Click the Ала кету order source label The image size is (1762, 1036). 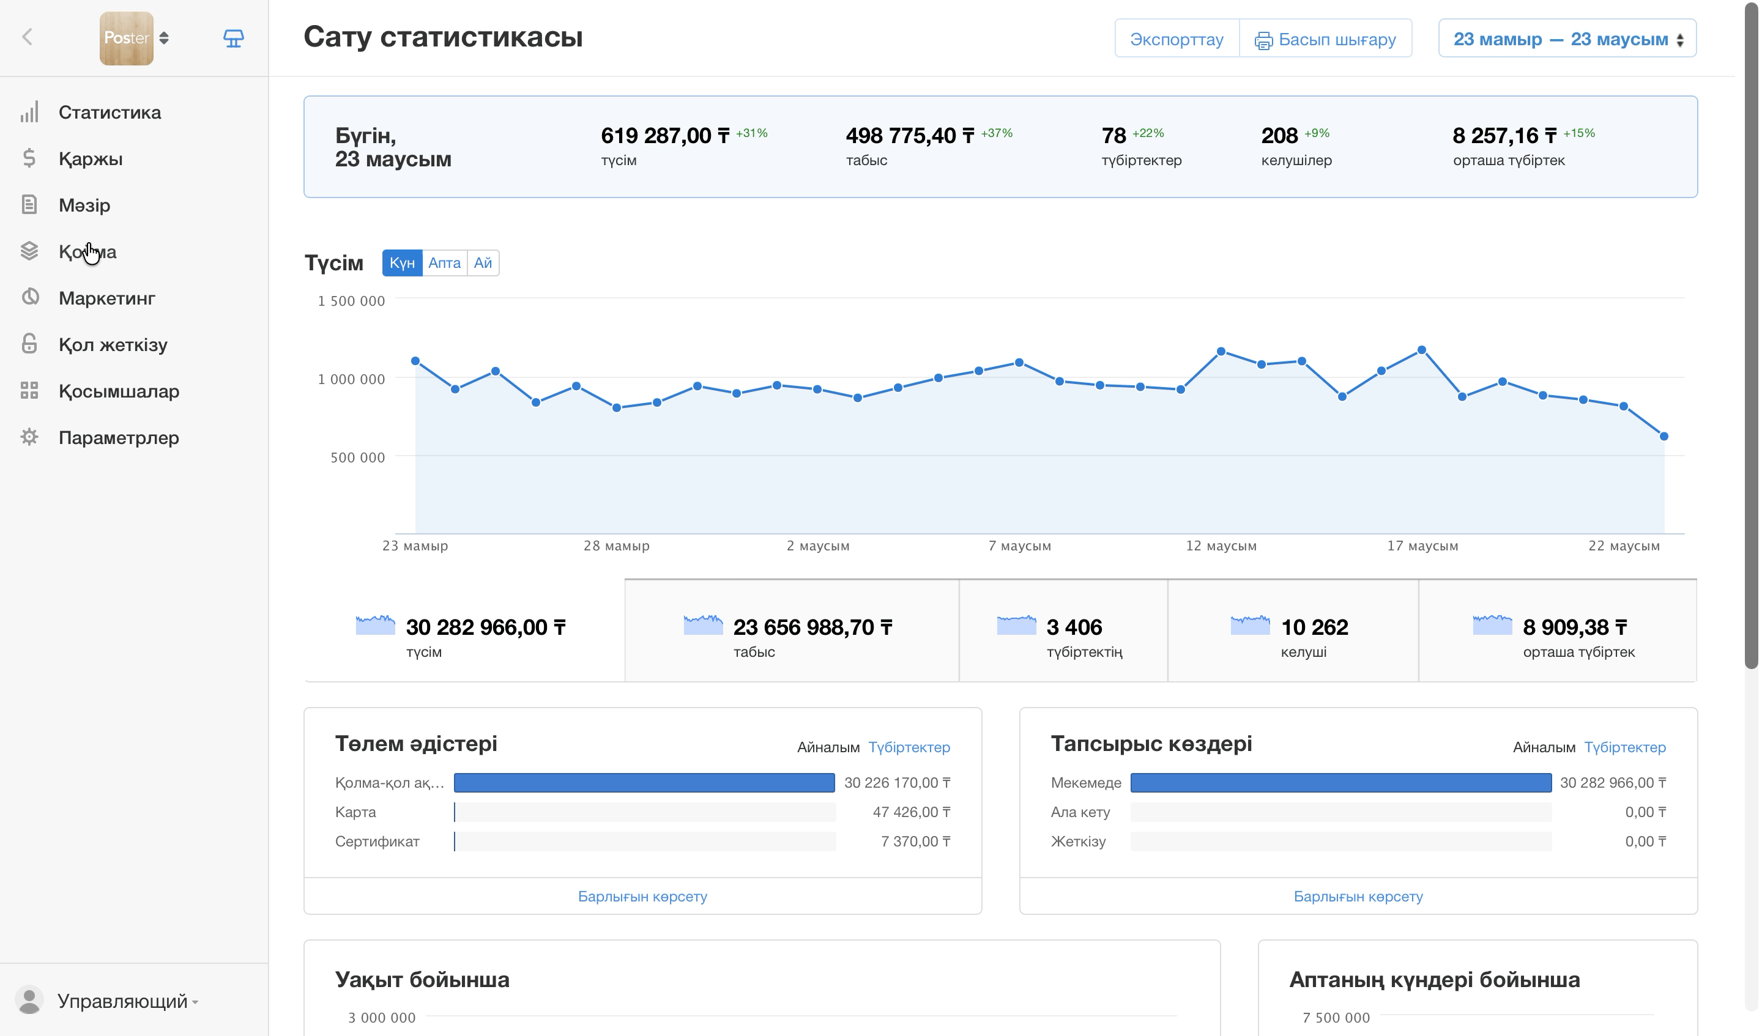click(1081, 812)
